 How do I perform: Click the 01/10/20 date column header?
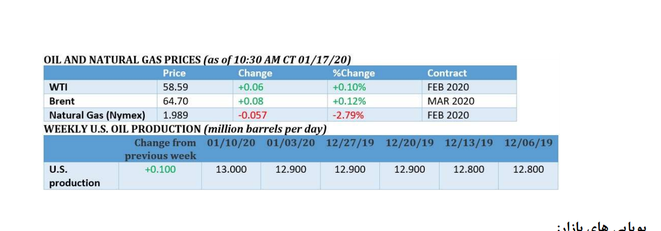pos(231,143)
